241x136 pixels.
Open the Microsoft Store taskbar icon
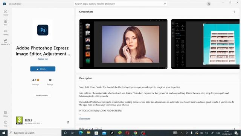pos(96,133)
